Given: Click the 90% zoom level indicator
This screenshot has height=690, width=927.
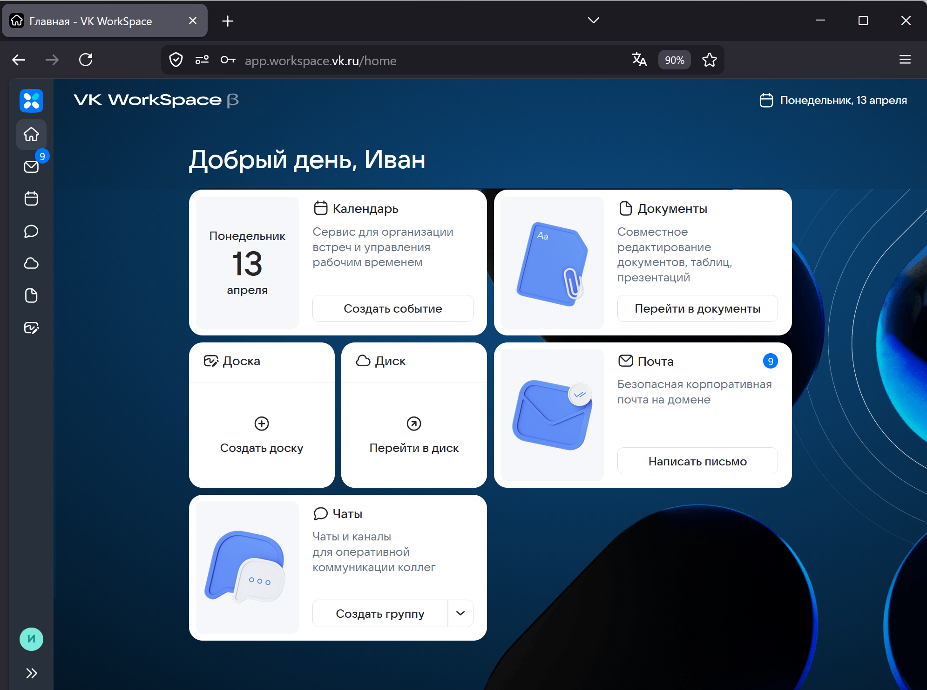Looking at the screenshot, I should (x=674, y=60).
